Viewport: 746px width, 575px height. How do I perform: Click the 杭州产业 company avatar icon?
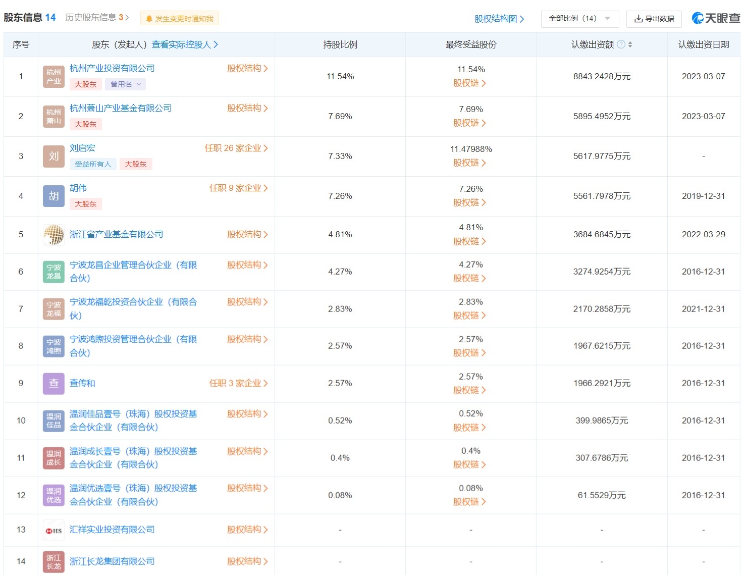pyautogui.click(x=54, y=77)
